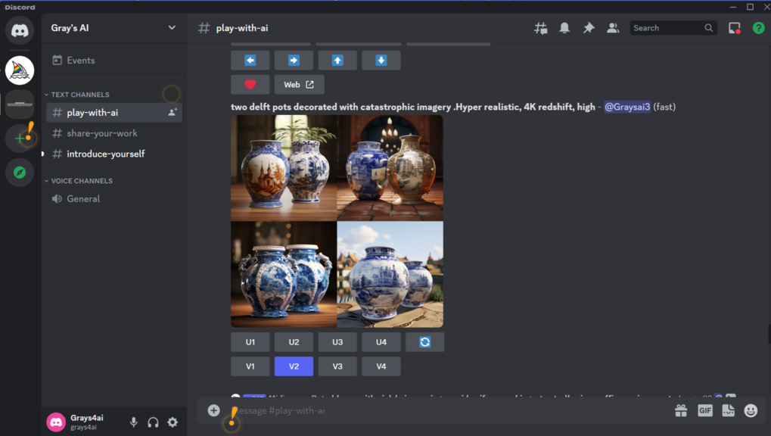Toggle microphone mute
Screen dimensions: 771x436
coord(134,422)
